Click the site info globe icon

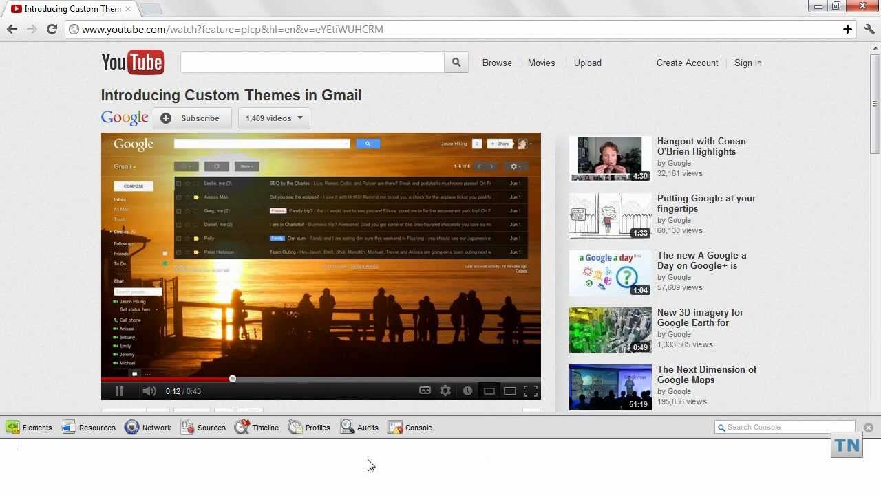click(x=74, y=30)
